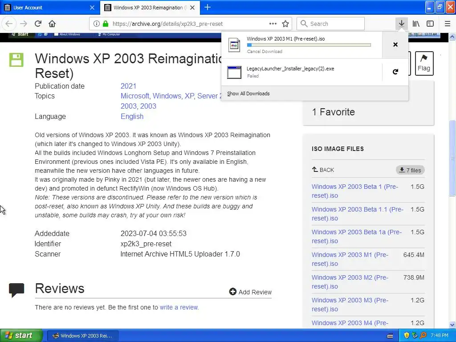Download Windows XP 2003 Beta 1.1 iso
456x342 pixels.
click(x=358, y=214)
